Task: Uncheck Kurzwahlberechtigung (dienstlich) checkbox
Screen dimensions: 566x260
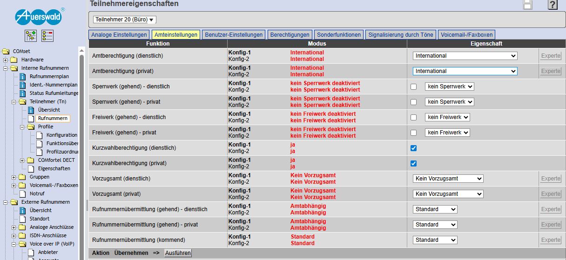Action: pos(413,148)
